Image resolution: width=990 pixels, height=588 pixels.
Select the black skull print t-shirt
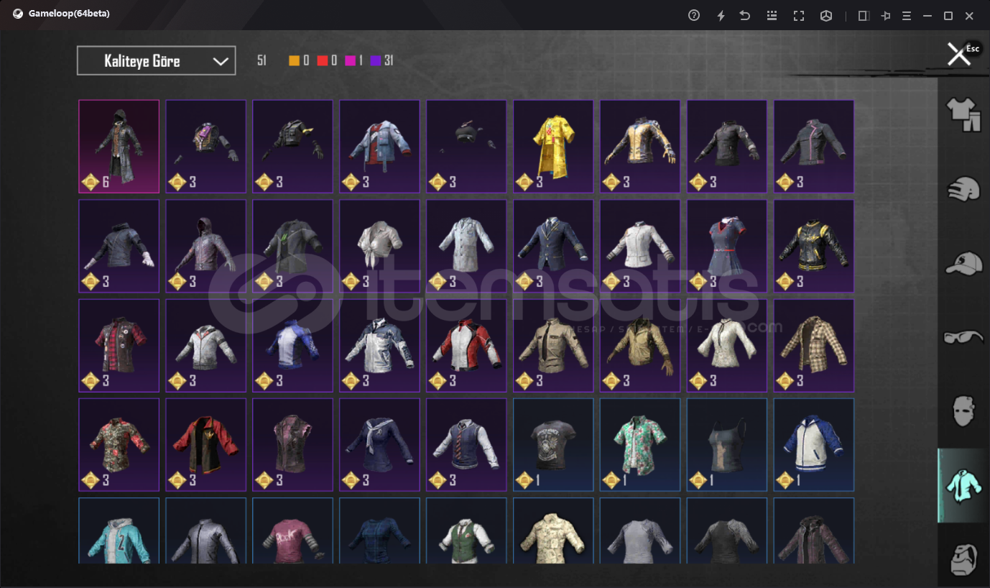[553, 445]
